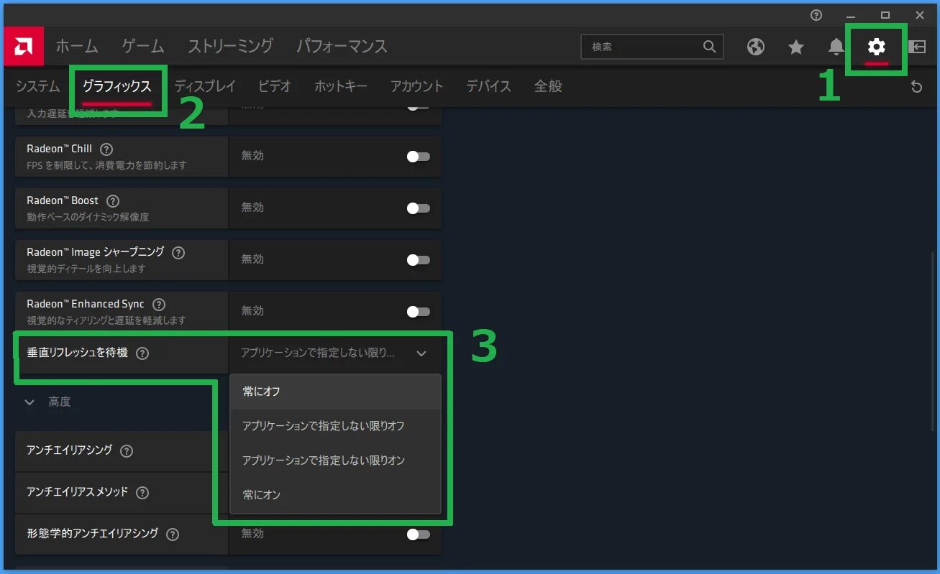Switch to アカウント settings tab
This screenshot has height=574, width=940.
click(x=417, y=87)
